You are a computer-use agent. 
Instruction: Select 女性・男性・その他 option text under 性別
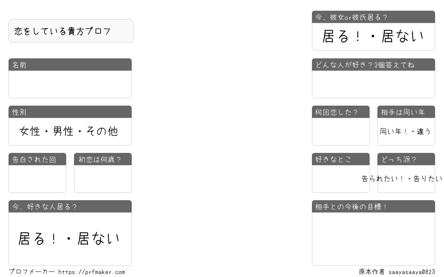[x=68, y=131]
